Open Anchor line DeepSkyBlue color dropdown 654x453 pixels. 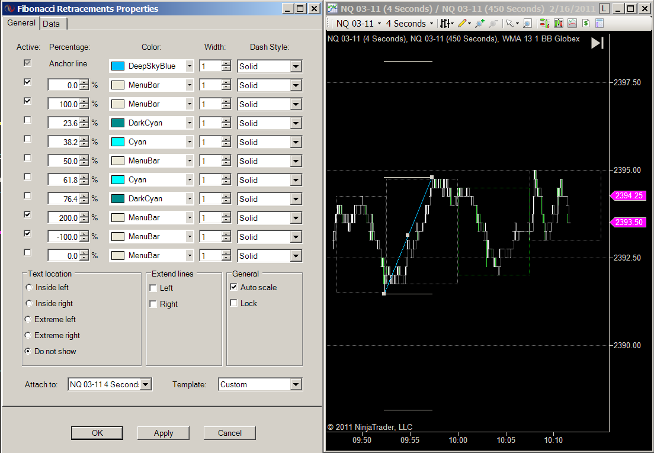click(x=190, y=66)
